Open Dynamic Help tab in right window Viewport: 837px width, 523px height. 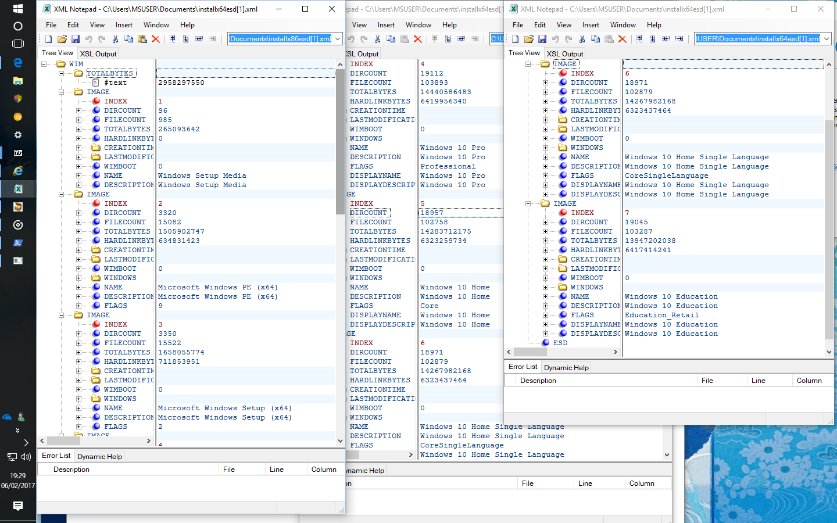pos(566,368)
